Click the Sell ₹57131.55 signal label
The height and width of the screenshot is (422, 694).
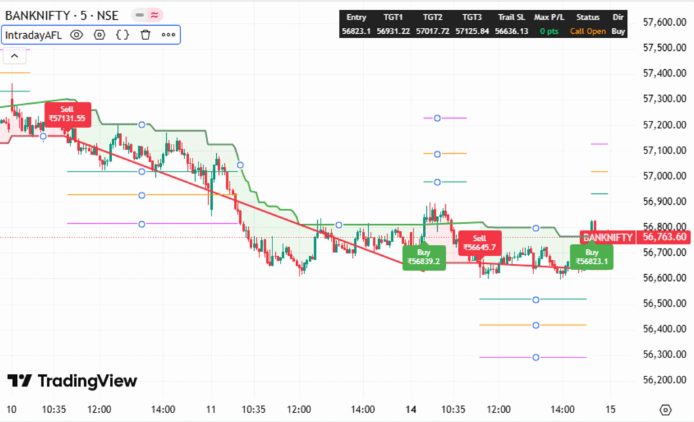pyautogui.click(x=68, y=115)
